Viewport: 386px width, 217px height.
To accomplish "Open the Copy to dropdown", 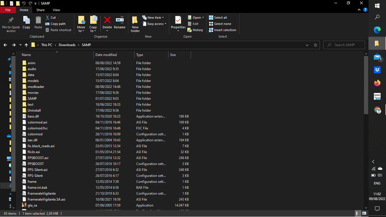I will click(93, 29).
